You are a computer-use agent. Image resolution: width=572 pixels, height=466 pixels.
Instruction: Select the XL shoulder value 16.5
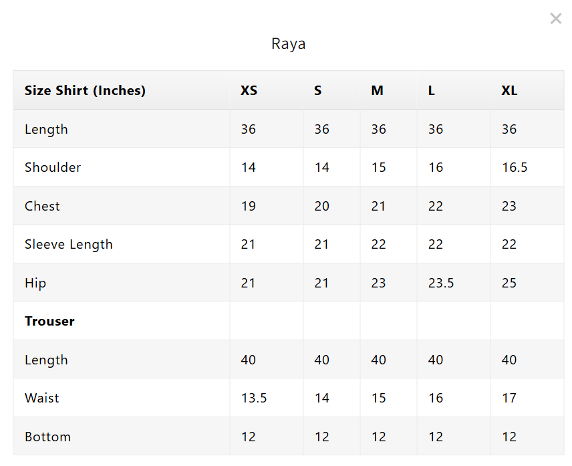pyautogui.click(x=515, y=167)
